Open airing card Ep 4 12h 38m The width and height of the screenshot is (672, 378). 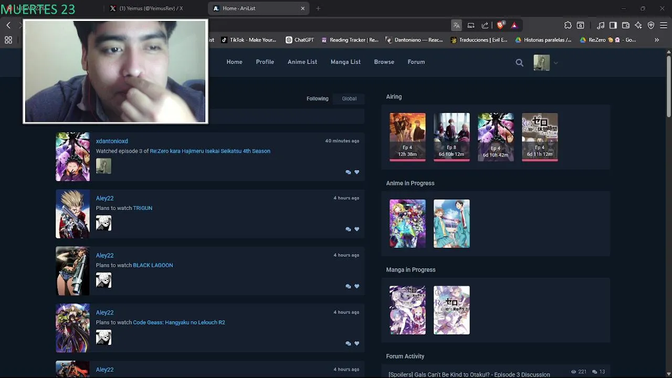pyautogui.click(x=407, y=137)
